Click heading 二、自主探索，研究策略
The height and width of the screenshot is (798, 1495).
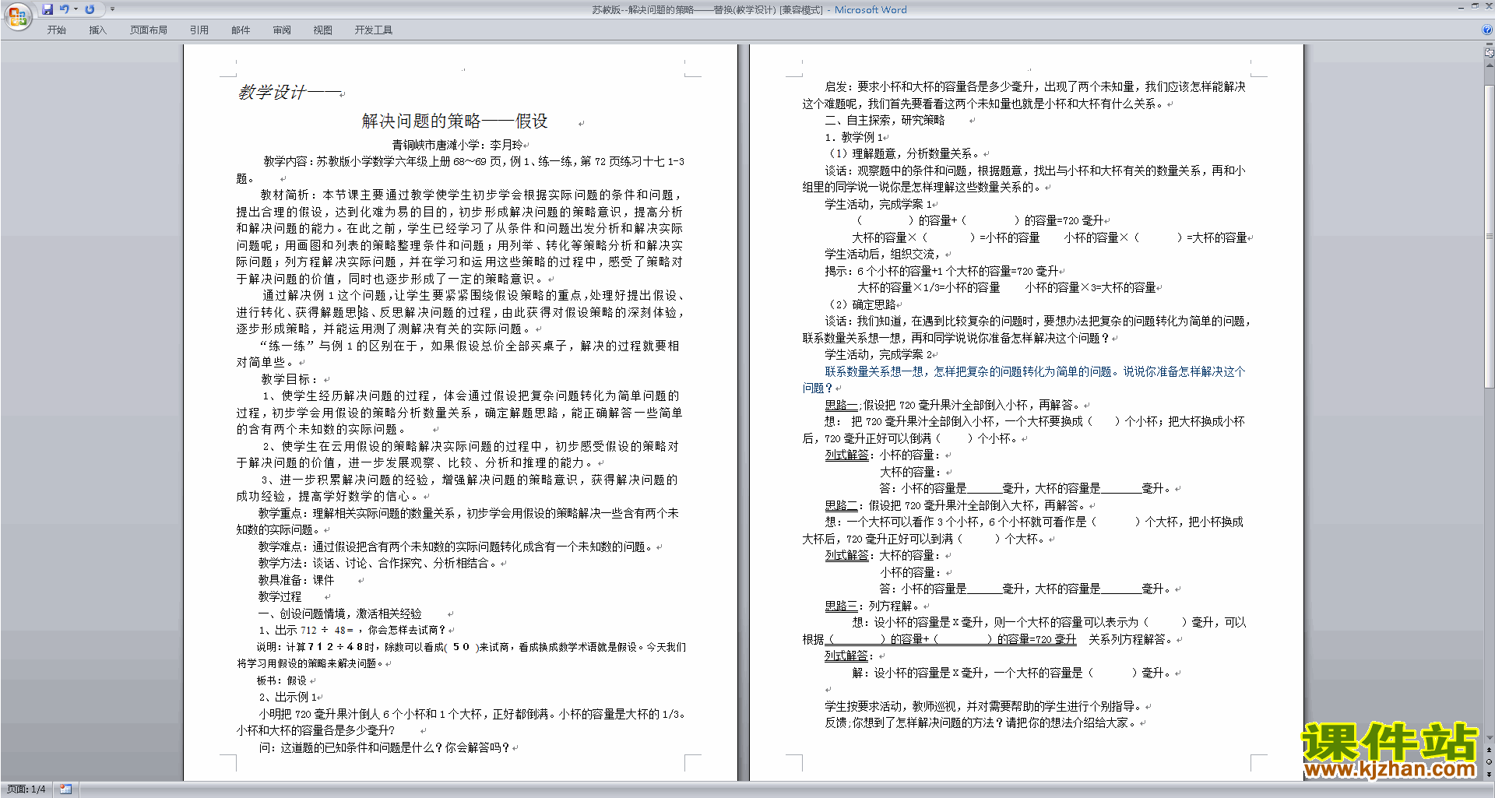point(885,120)
